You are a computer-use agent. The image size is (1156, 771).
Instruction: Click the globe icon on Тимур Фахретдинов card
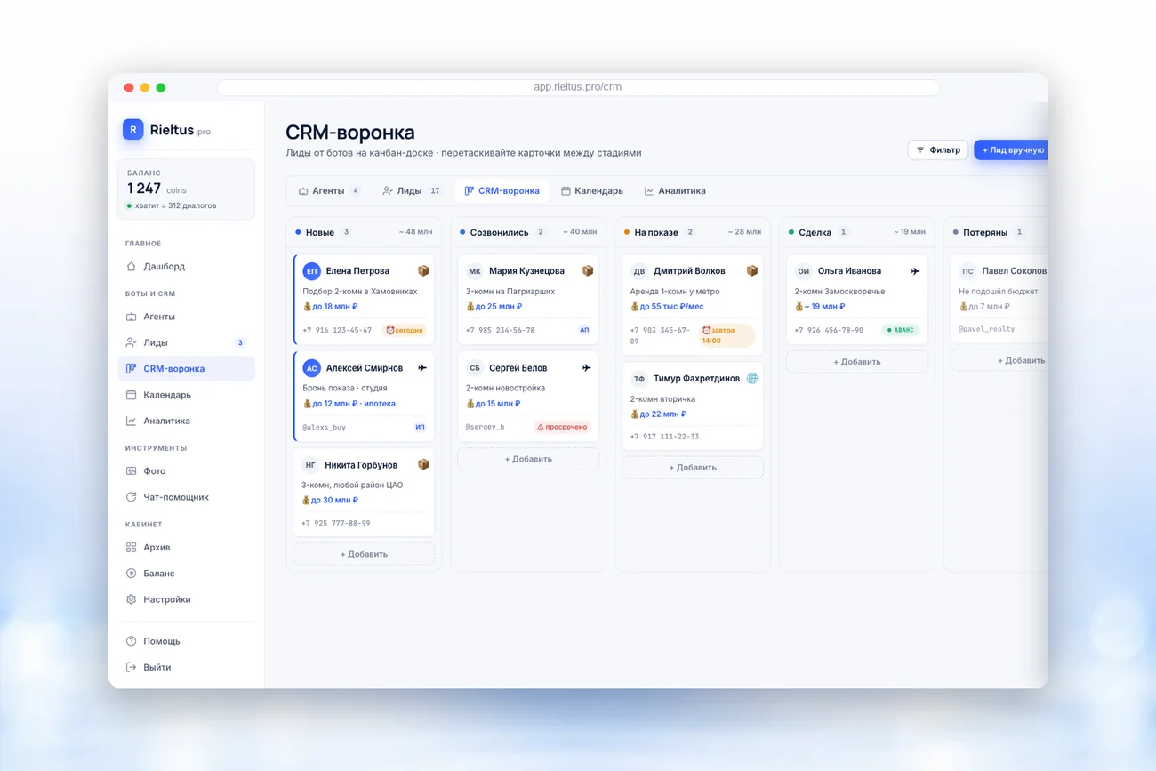pos(752,379)
